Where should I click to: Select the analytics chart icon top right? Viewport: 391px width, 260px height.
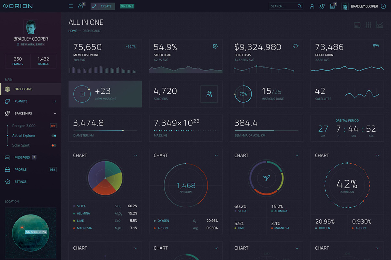tap(380, 25)
